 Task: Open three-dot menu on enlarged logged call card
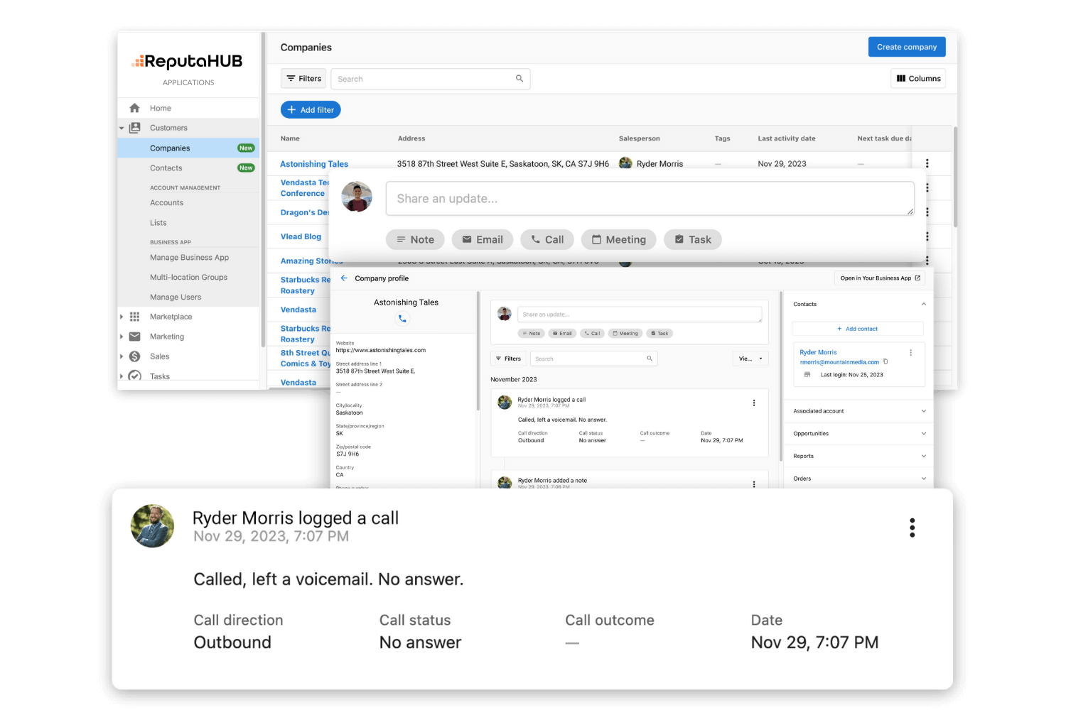[912, 528]
